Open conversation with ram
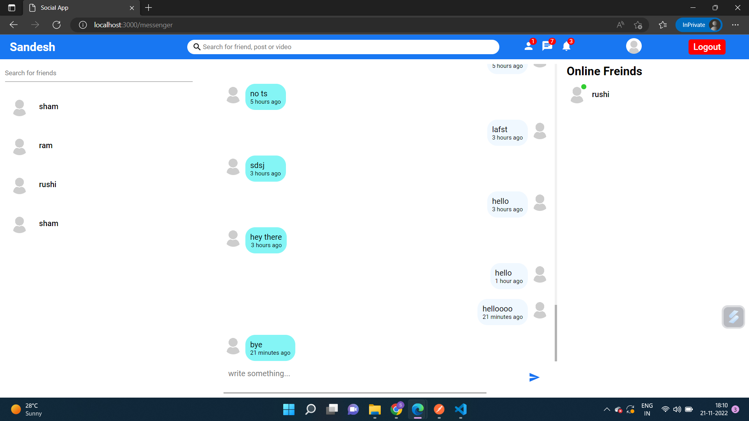 [46, 145]
